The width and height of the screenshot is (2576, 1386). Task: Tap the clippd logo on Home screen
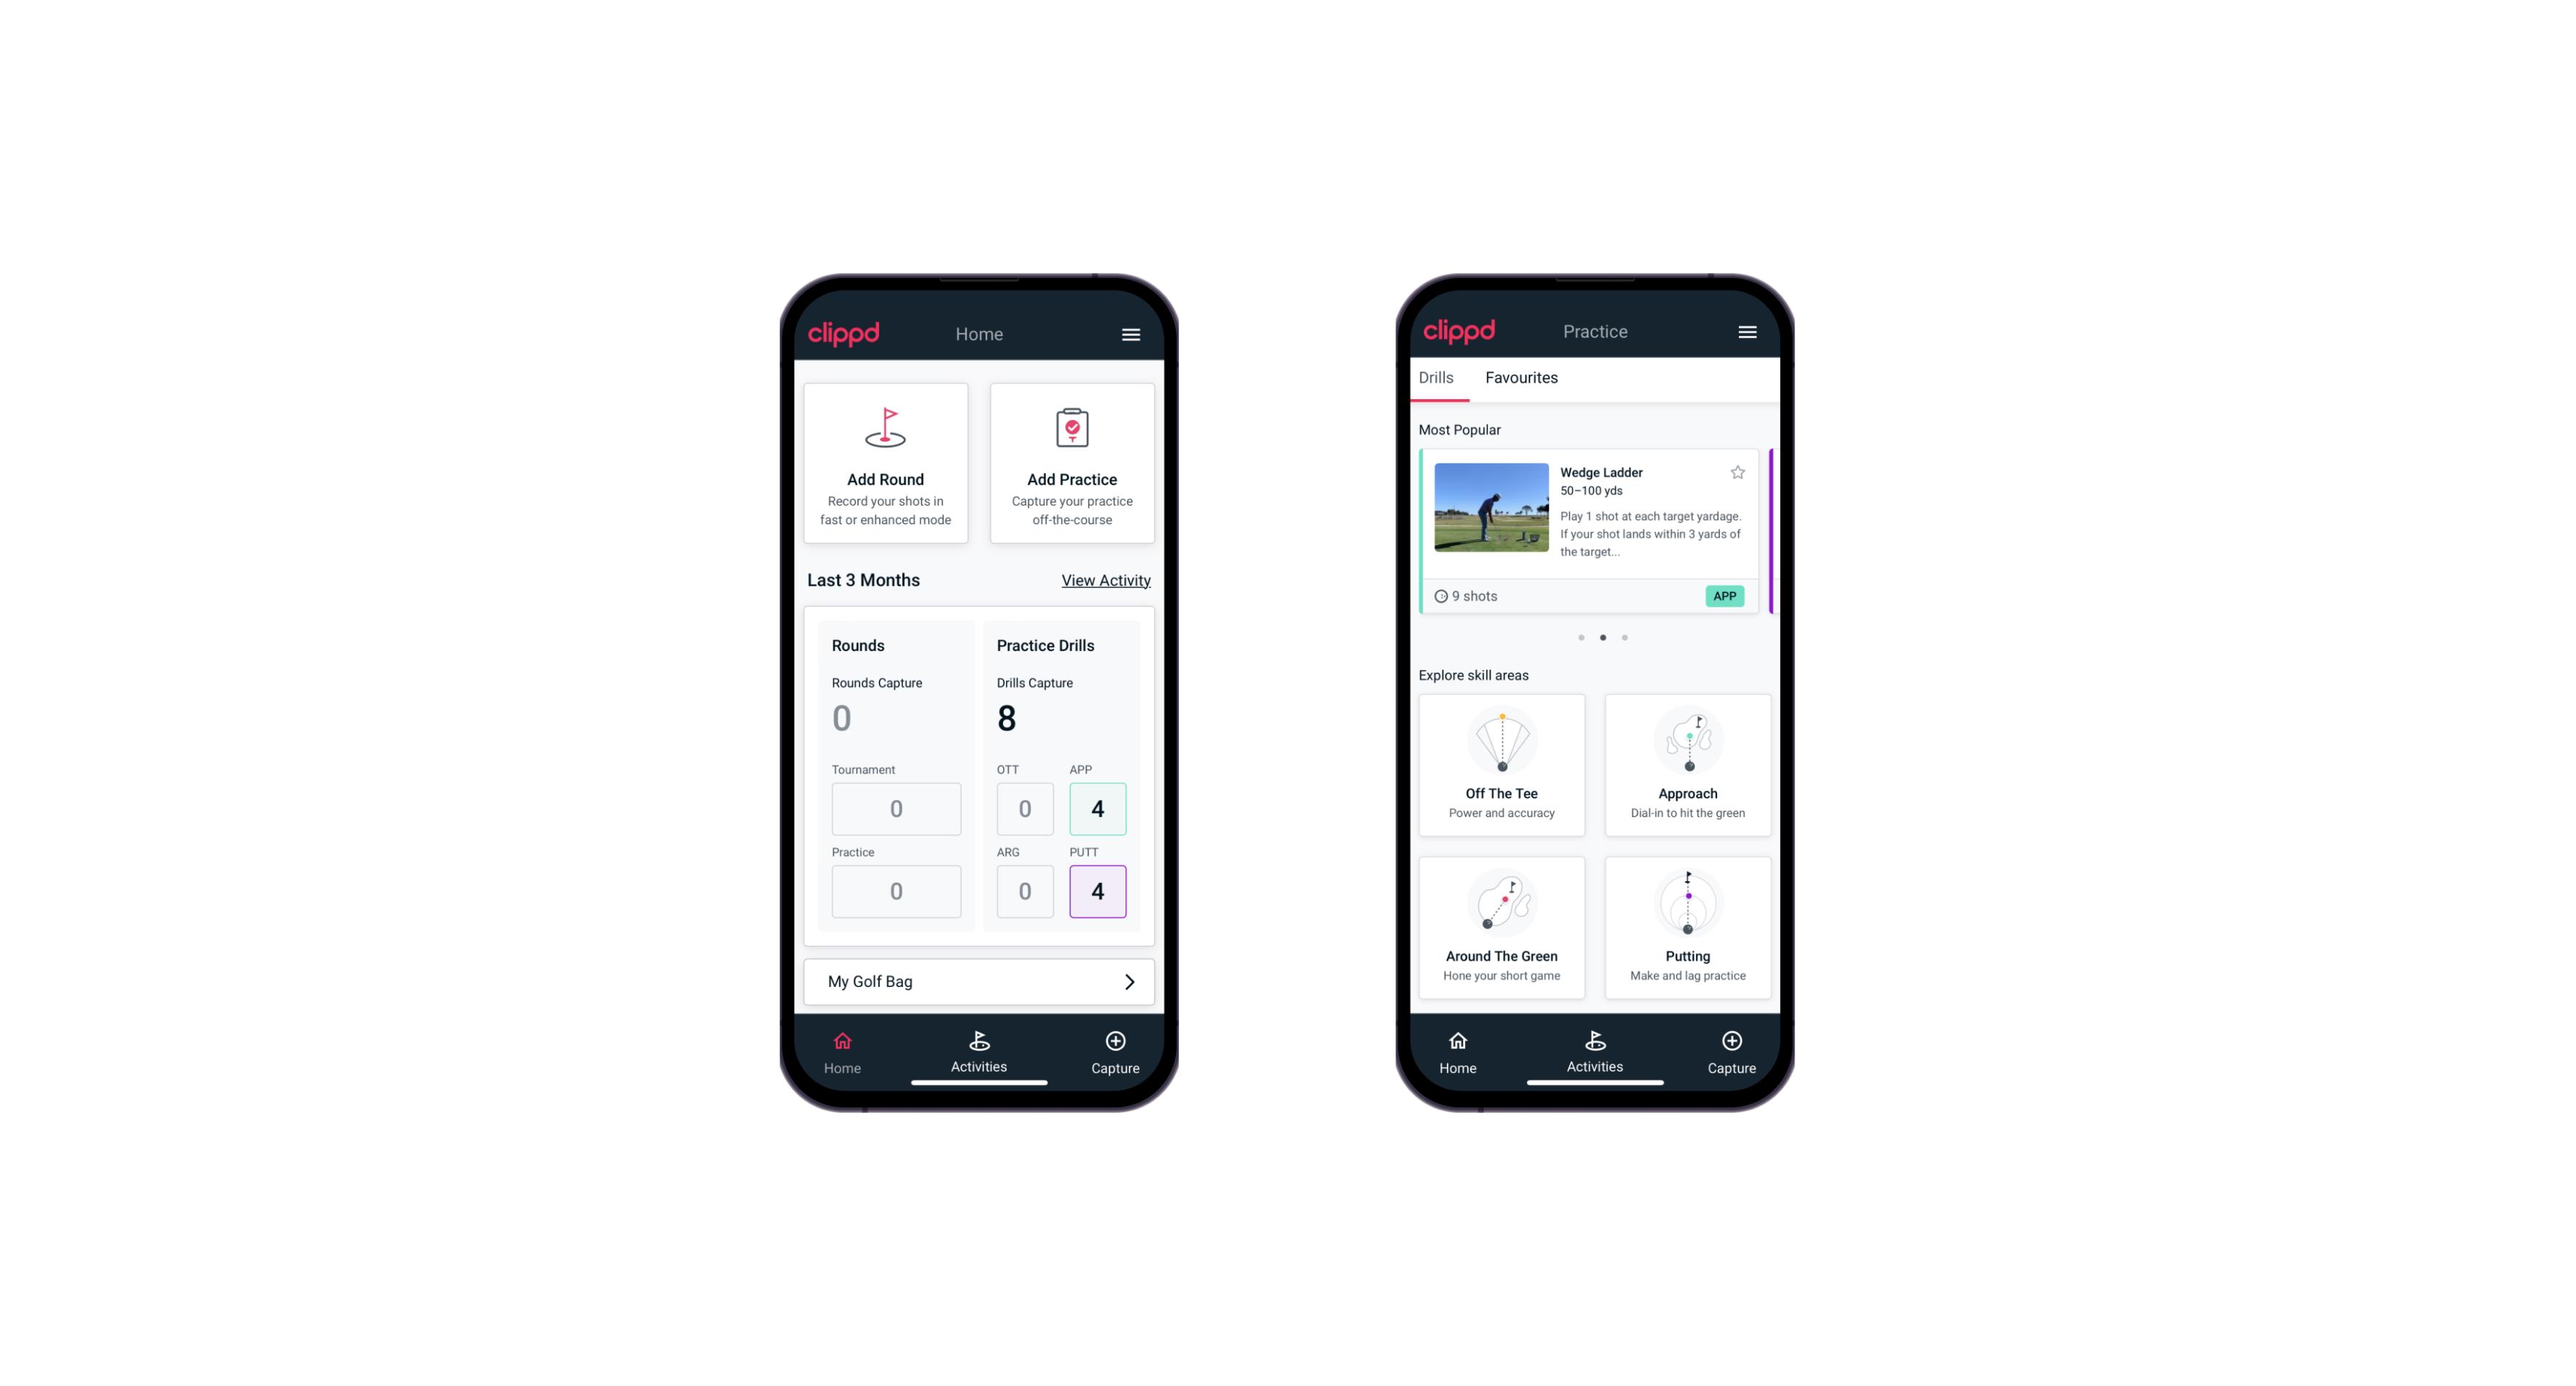pyautogui.click(x=843, y=333)
